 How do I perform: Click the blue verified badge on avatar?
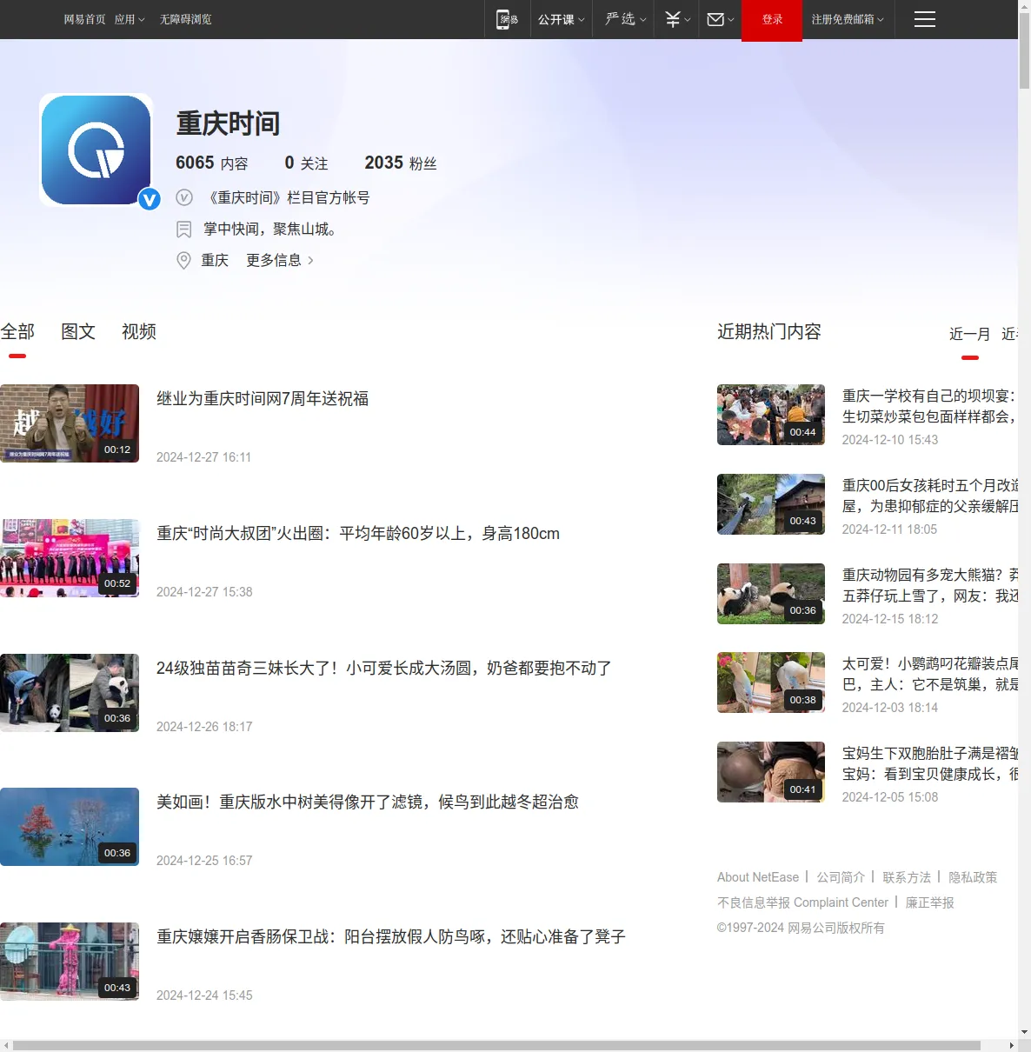(x=150, y=199)
